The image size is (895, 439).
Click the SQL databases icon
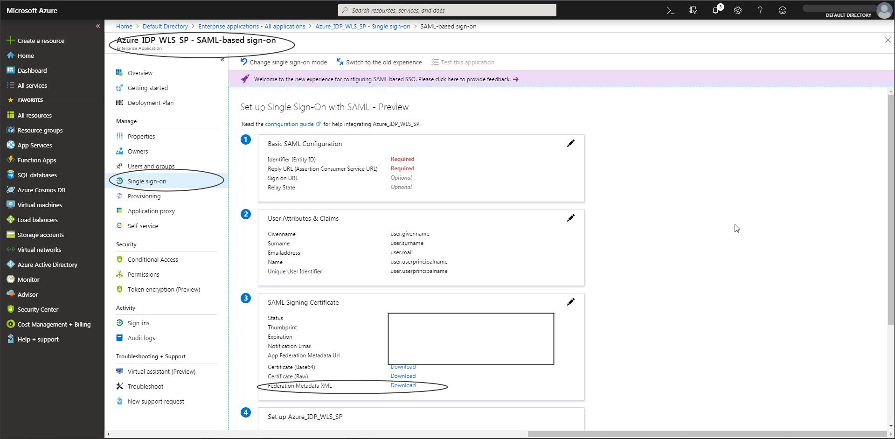click(10, 175)
